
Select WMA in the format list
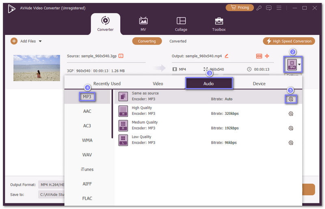click(87, 140)
